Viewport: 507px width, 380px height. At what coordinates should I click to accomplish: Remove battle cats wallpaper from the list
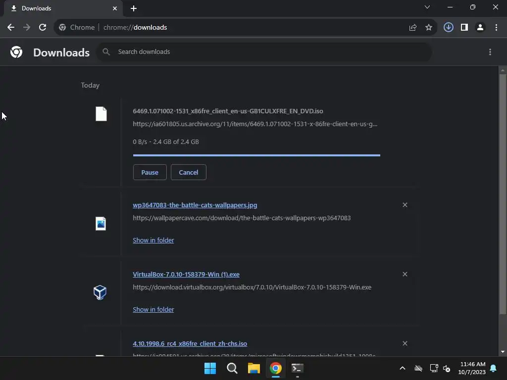tap(405, 205)
